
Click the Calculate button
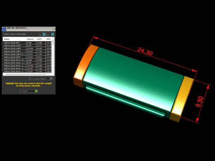tap(29, 91)
